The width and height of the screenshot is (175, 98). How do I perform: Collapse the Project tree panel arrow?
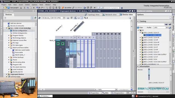point(36,11)
